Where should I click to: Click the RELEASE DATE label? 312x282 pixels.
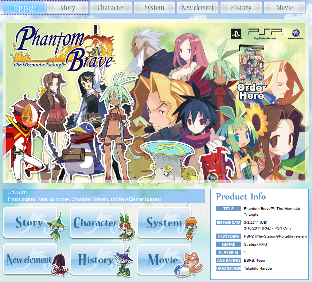click(229, 223)
